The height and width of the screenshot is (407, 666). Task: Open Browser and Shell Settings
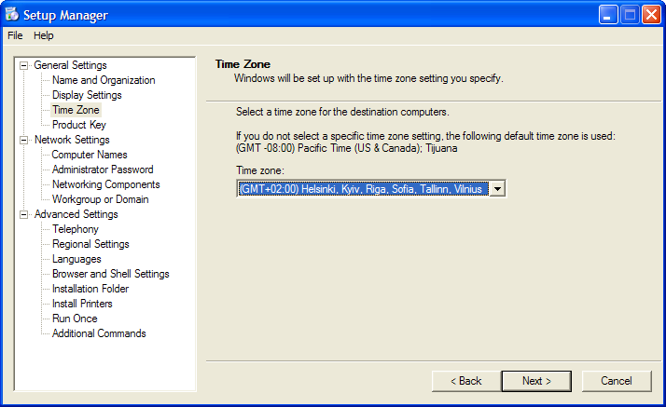pos(110,274)
